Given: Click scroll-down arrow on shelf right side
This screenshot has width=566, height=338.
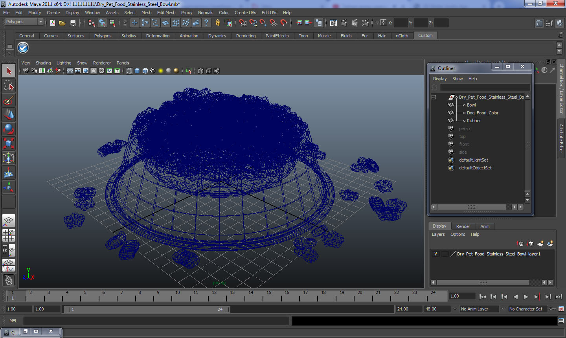Looking at the screenshot, I should pyautogui.click(x=559, y=51).
